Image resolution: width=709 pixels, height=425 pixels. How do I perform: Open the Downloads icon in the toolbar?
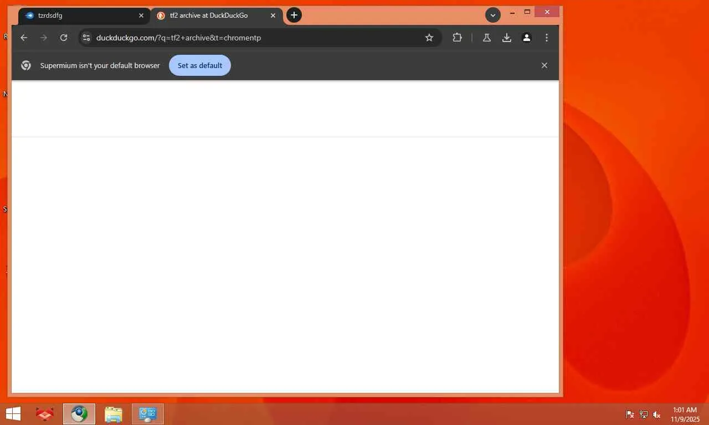(507, 38)
